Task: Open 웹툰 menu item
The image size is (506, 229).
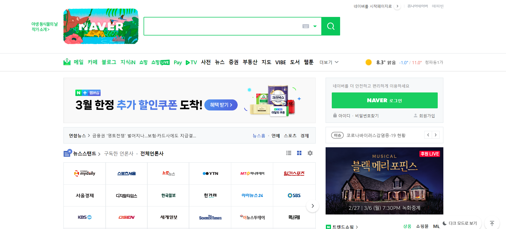Action: [309, 62]
